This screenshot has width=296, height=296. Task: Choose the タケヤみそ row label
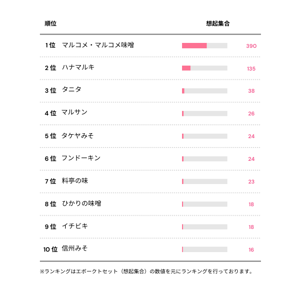(77, 135)
